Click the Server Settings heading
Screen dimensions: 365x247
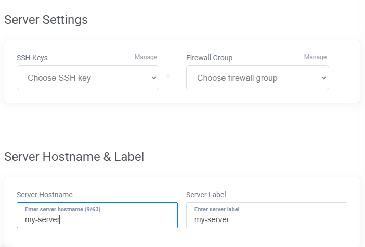pos(46,20)
